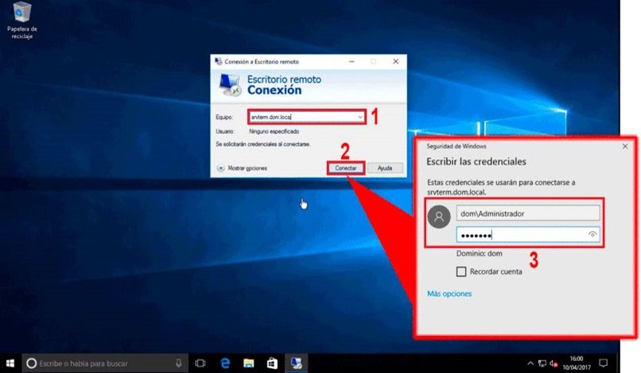Click the password input field

pyautogui.click(x=528, y=235)
